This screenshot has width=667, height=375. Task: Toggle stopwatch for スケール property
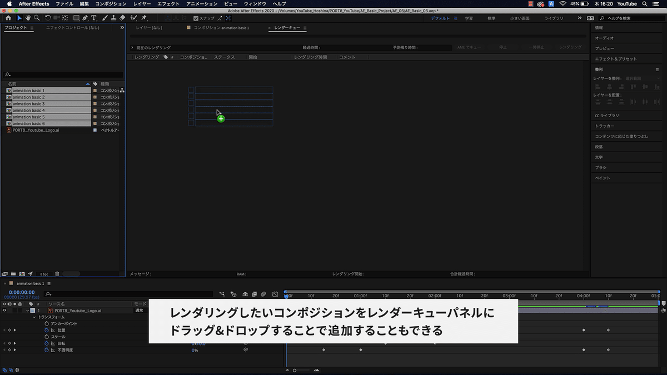[47, 337]
